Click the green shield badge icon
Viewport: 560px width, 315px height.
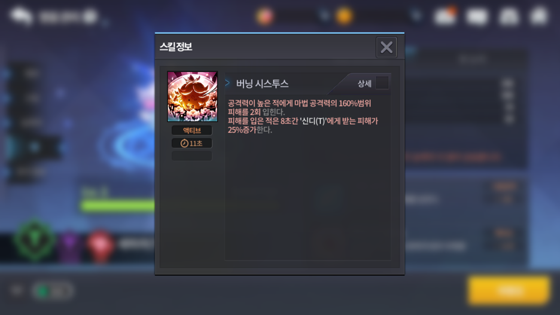coord(34,241)
